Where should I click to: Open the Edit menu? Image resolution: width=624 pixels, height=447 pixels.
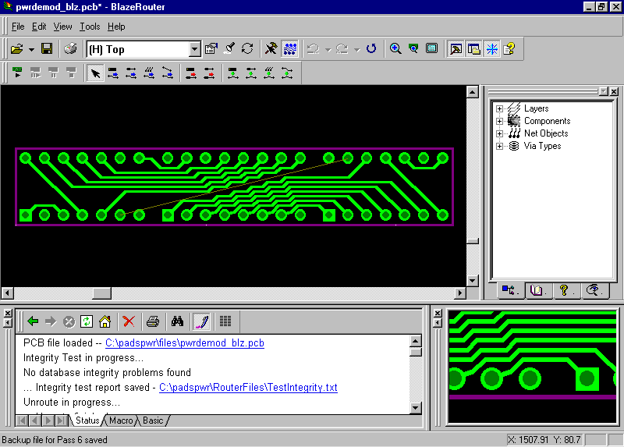pyautogui.click(x=39, y=27)
